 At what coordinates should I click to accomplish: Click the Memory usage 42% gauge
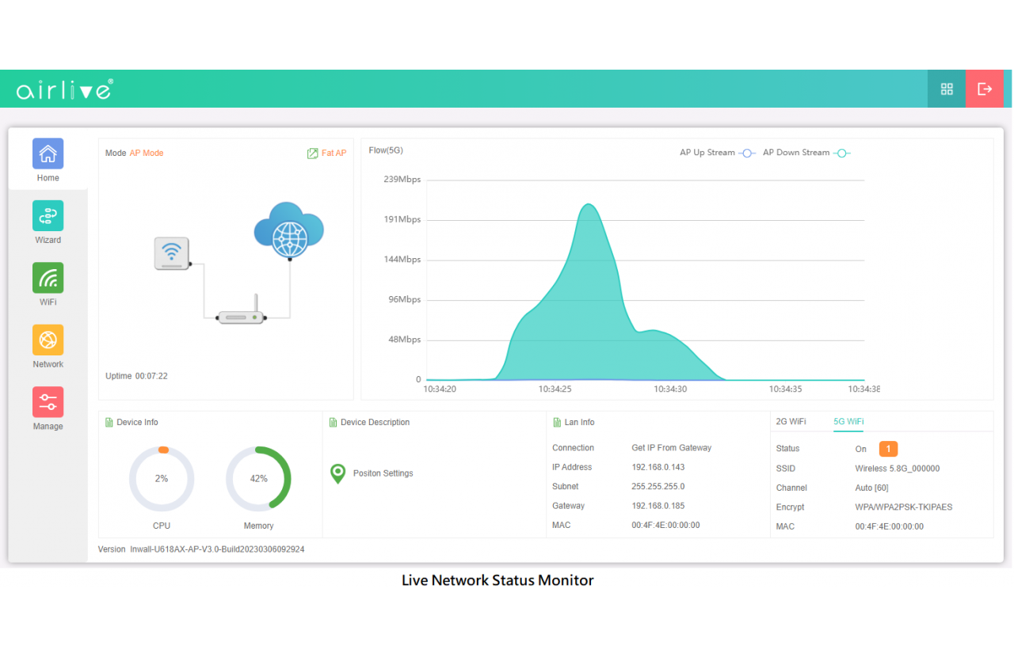click(258, 479)
